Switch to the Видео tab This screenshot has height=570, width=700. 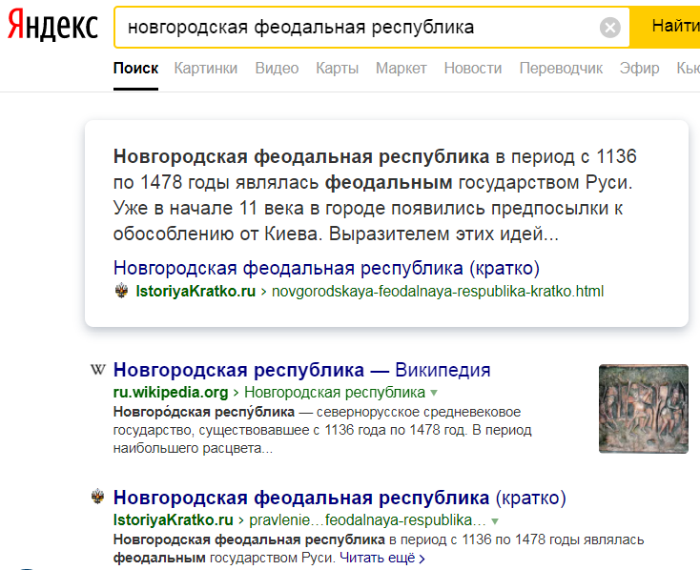[277, 69]
